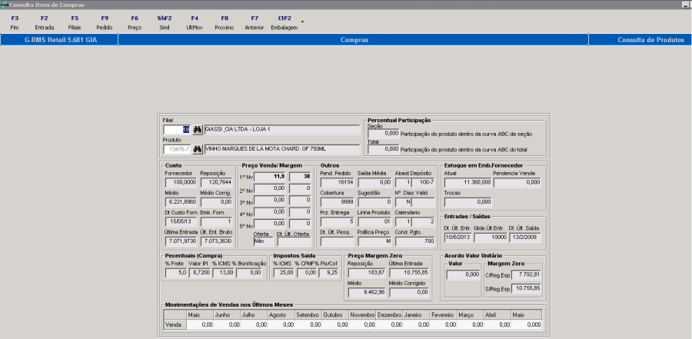
Task: Click the ShF2 Simil toolbar button
Action: click(165, 22)
